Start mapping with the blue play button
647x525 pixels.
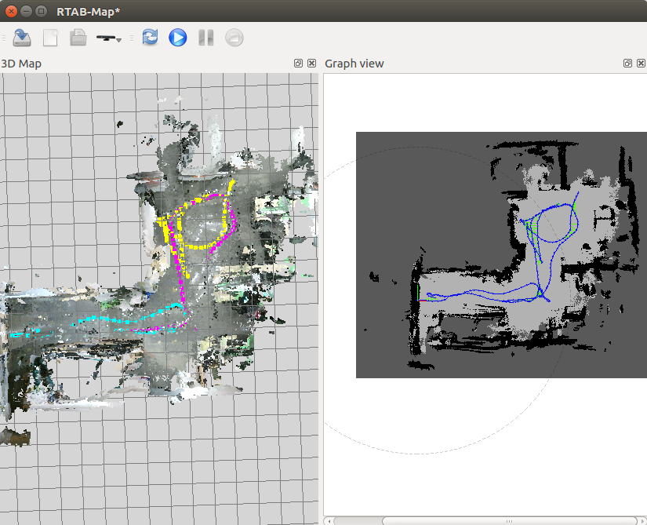tap(178, 37)
